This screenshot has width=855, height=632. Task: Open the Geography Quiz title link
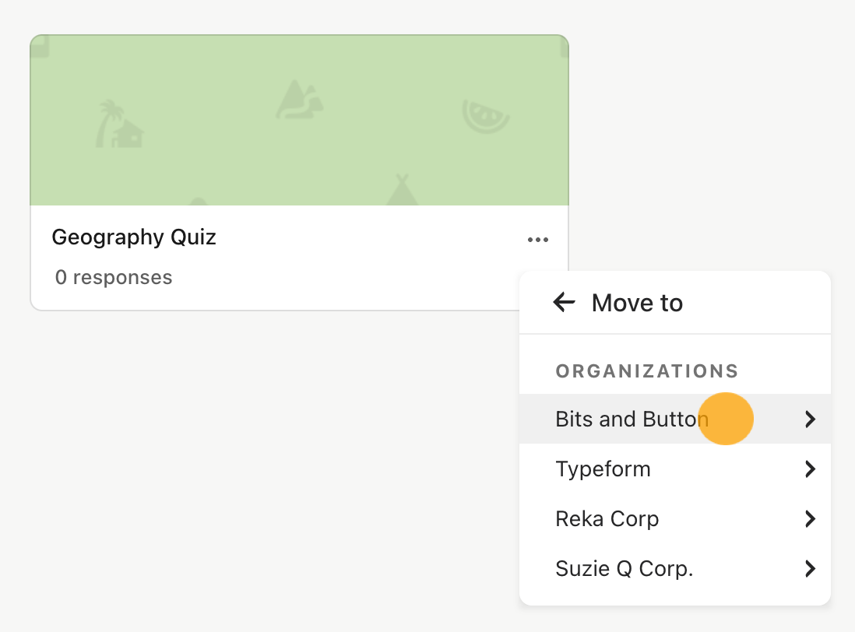coord(134,237)
